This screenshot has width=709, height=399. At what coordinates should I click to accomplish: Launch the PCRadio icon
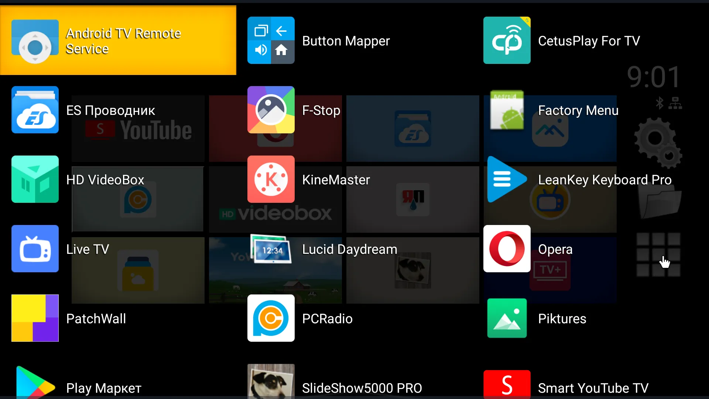(271, 318)
